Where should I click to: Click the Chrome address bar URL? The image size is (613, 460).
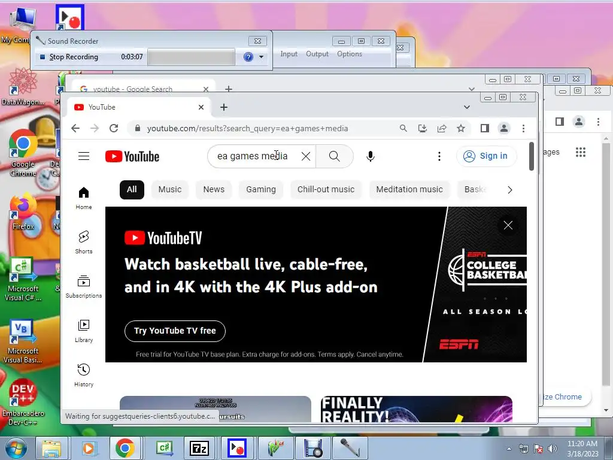pos(247,128)
